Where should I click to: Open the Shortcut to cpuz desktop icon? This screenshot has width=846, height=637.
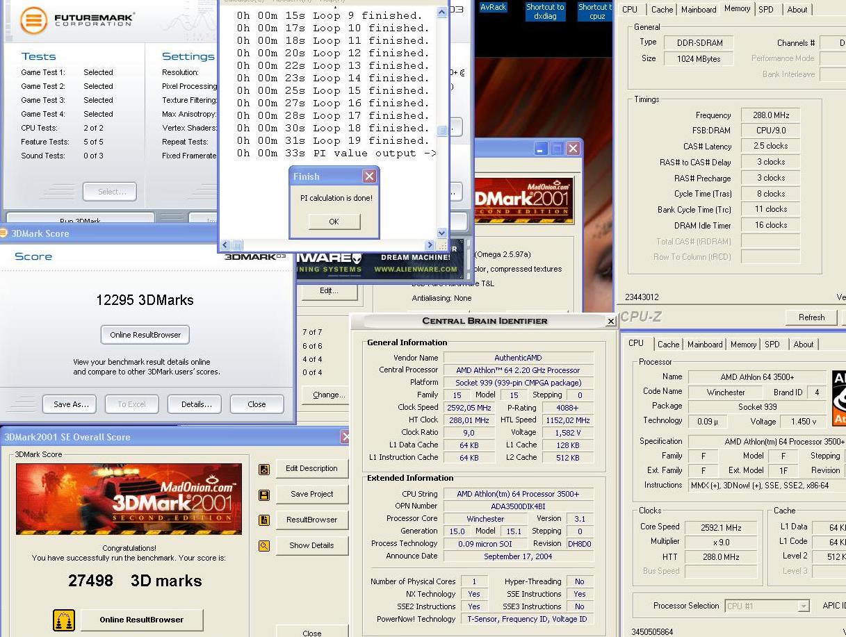(596, 11)
